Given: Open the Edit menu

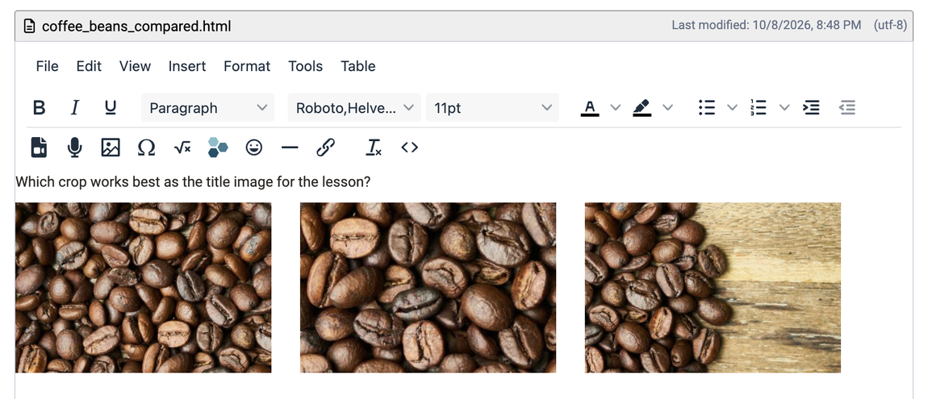Looking at the screenshot, I should (89, 66).
